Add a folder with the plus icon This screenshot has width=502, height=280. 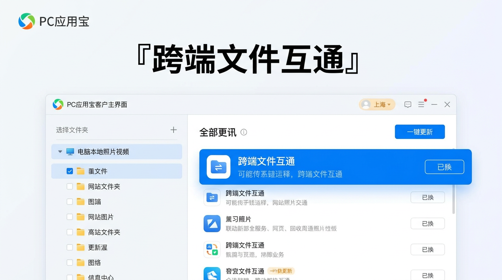pos(174,130)
